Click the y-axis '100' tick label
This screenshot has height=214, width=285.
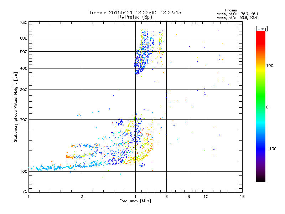click(24, 172)
